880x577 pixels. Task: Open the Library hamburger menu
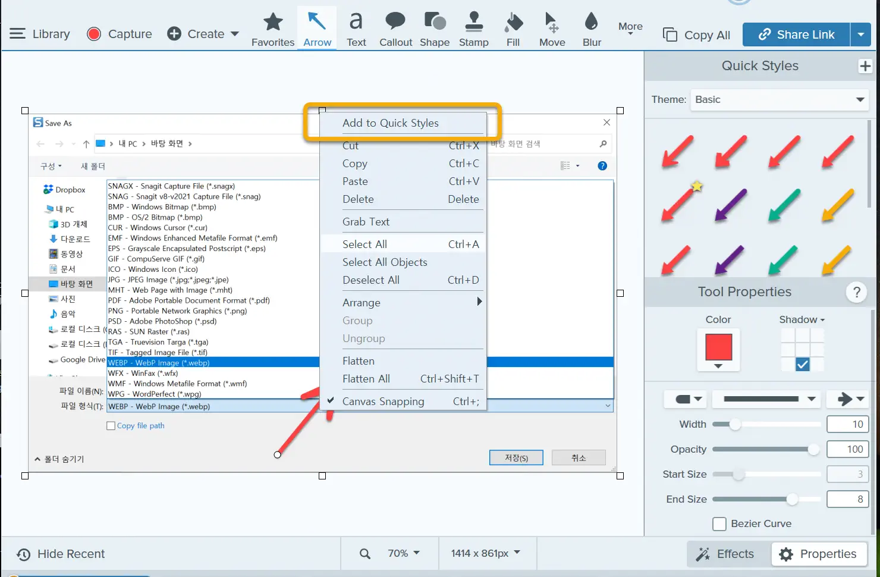coord(39,34)
